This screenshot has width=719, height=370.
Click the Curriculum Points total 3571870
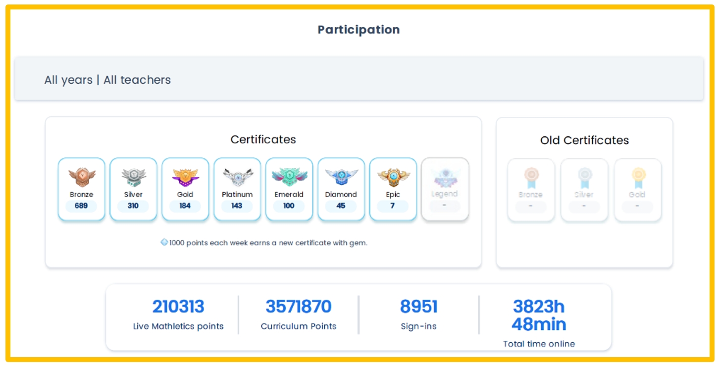pyautogui.click(x=298, y=307)
